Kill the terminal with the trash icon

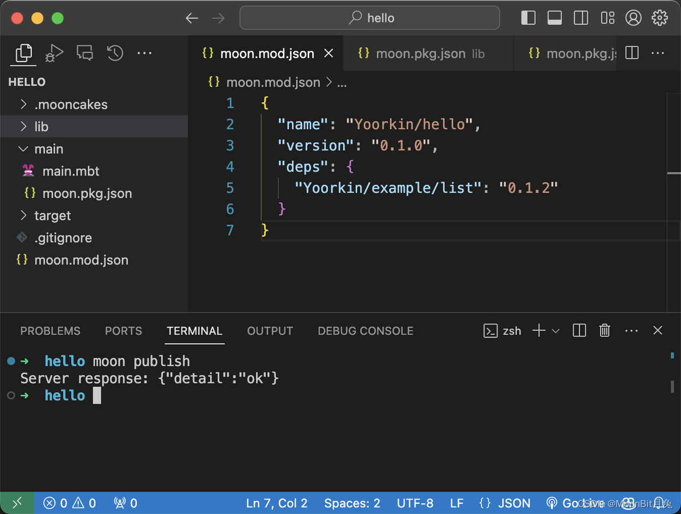tap(604, 330)
